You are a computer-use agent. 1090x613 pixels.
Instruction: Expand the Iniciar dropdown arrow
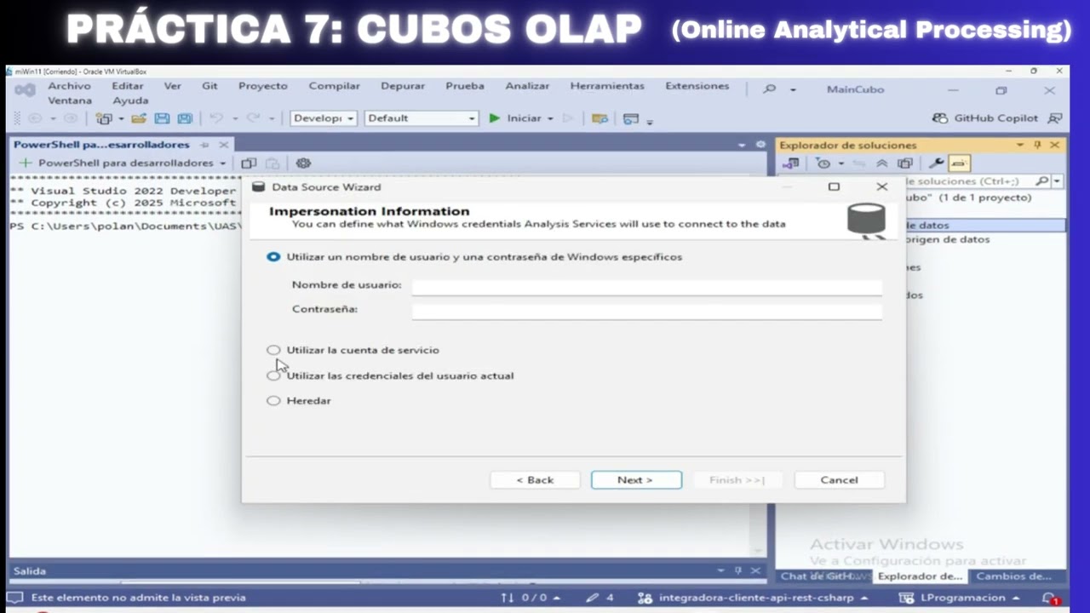point(550,119)
